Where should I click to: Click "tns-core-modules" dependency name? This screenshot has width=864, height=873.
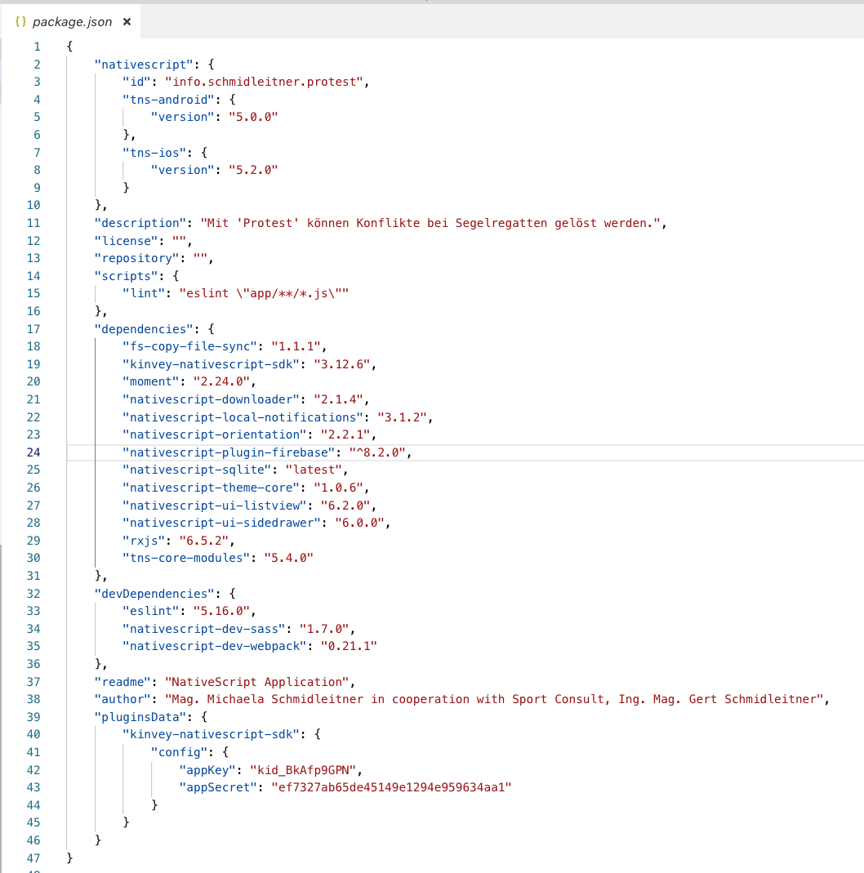(186, 558)
